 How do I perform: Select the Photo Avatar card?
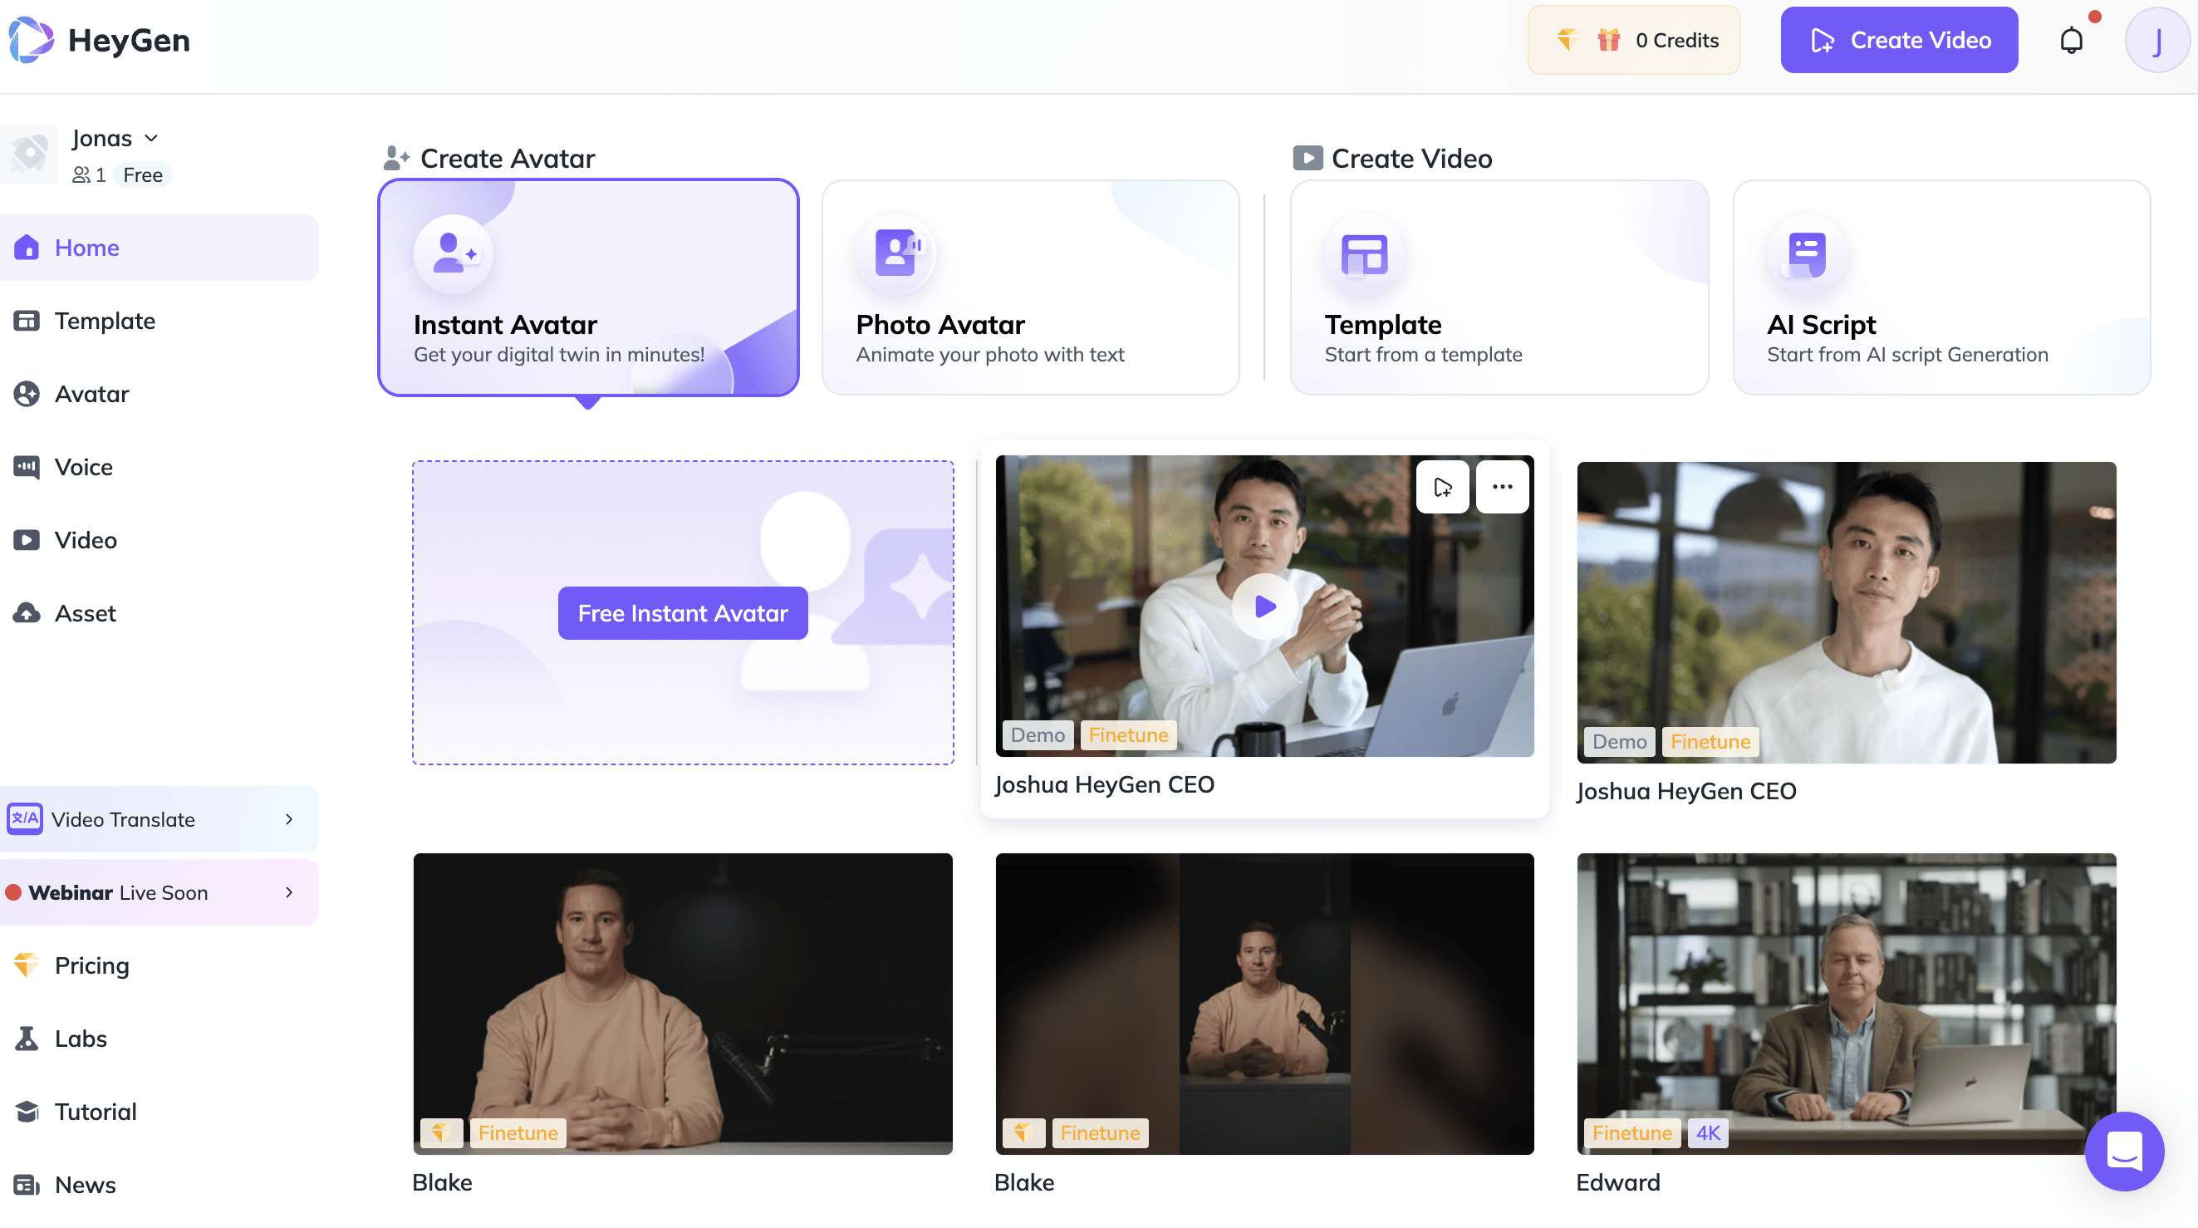point(1030,287)
